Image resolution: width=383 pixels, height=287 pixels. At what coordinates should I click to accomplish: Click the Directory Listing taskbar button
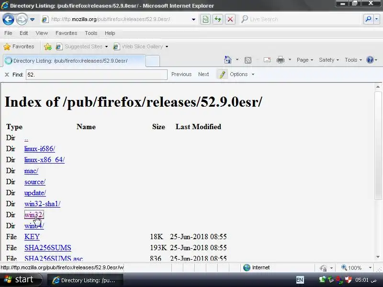point(85,280)
